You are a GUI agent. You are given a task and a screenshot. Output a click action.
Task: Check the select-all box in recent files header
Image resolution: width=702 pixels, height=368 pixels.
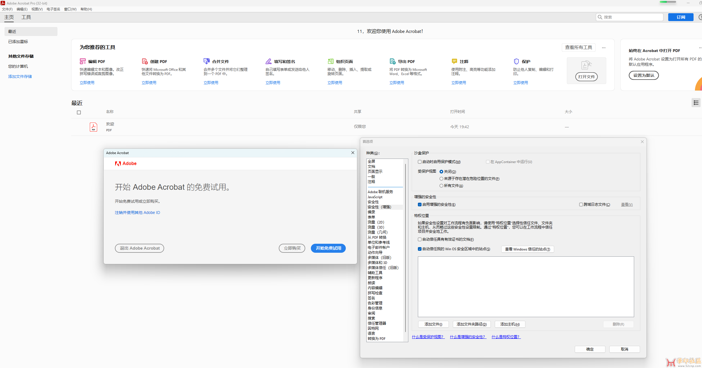79,112
